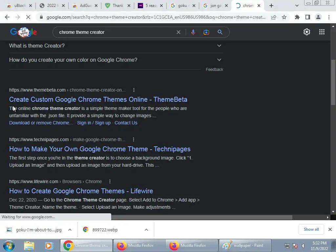The image size is (336, 252).
Task: Switch to wallpaper - Paint taskbar window
Action: pos(245,245)
